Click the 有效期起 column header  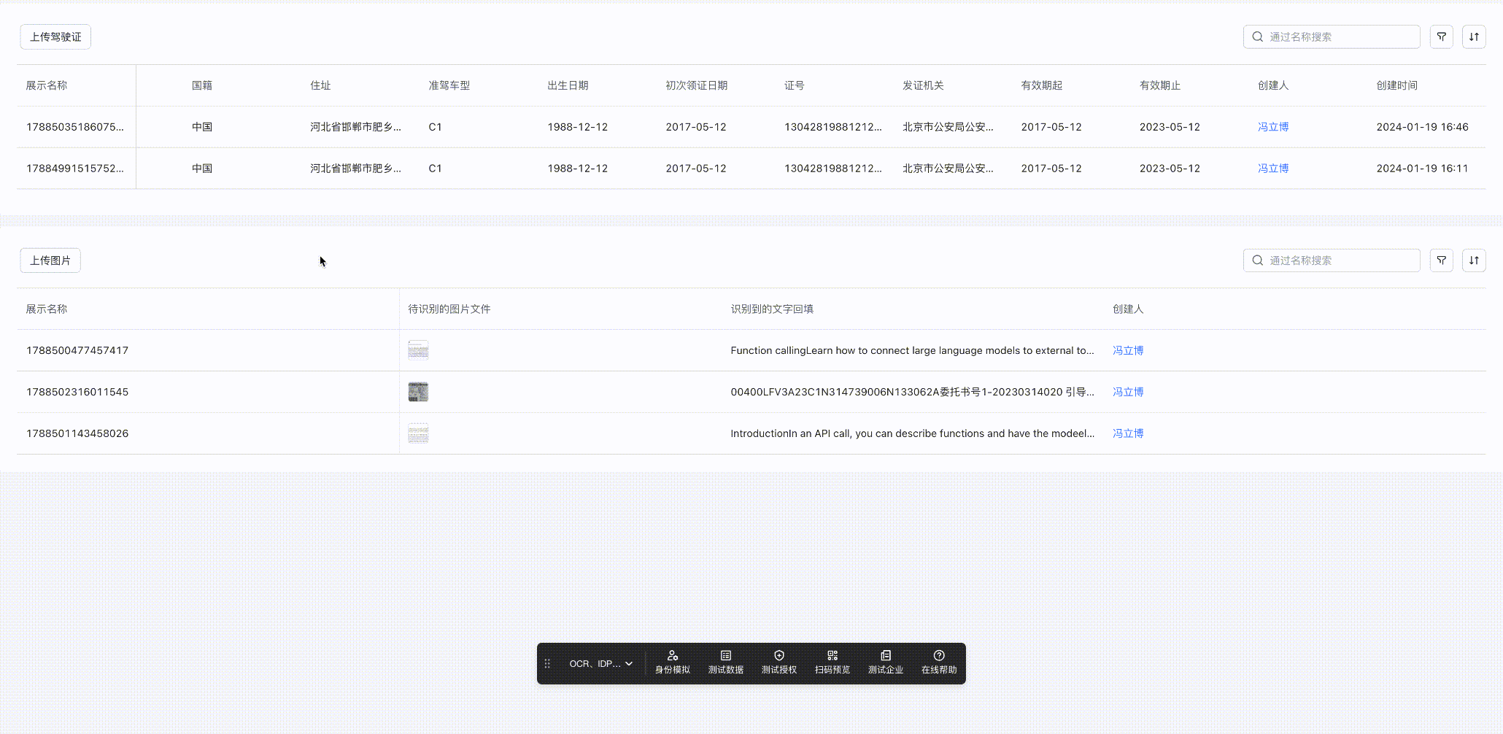(x=1042, y=85)
